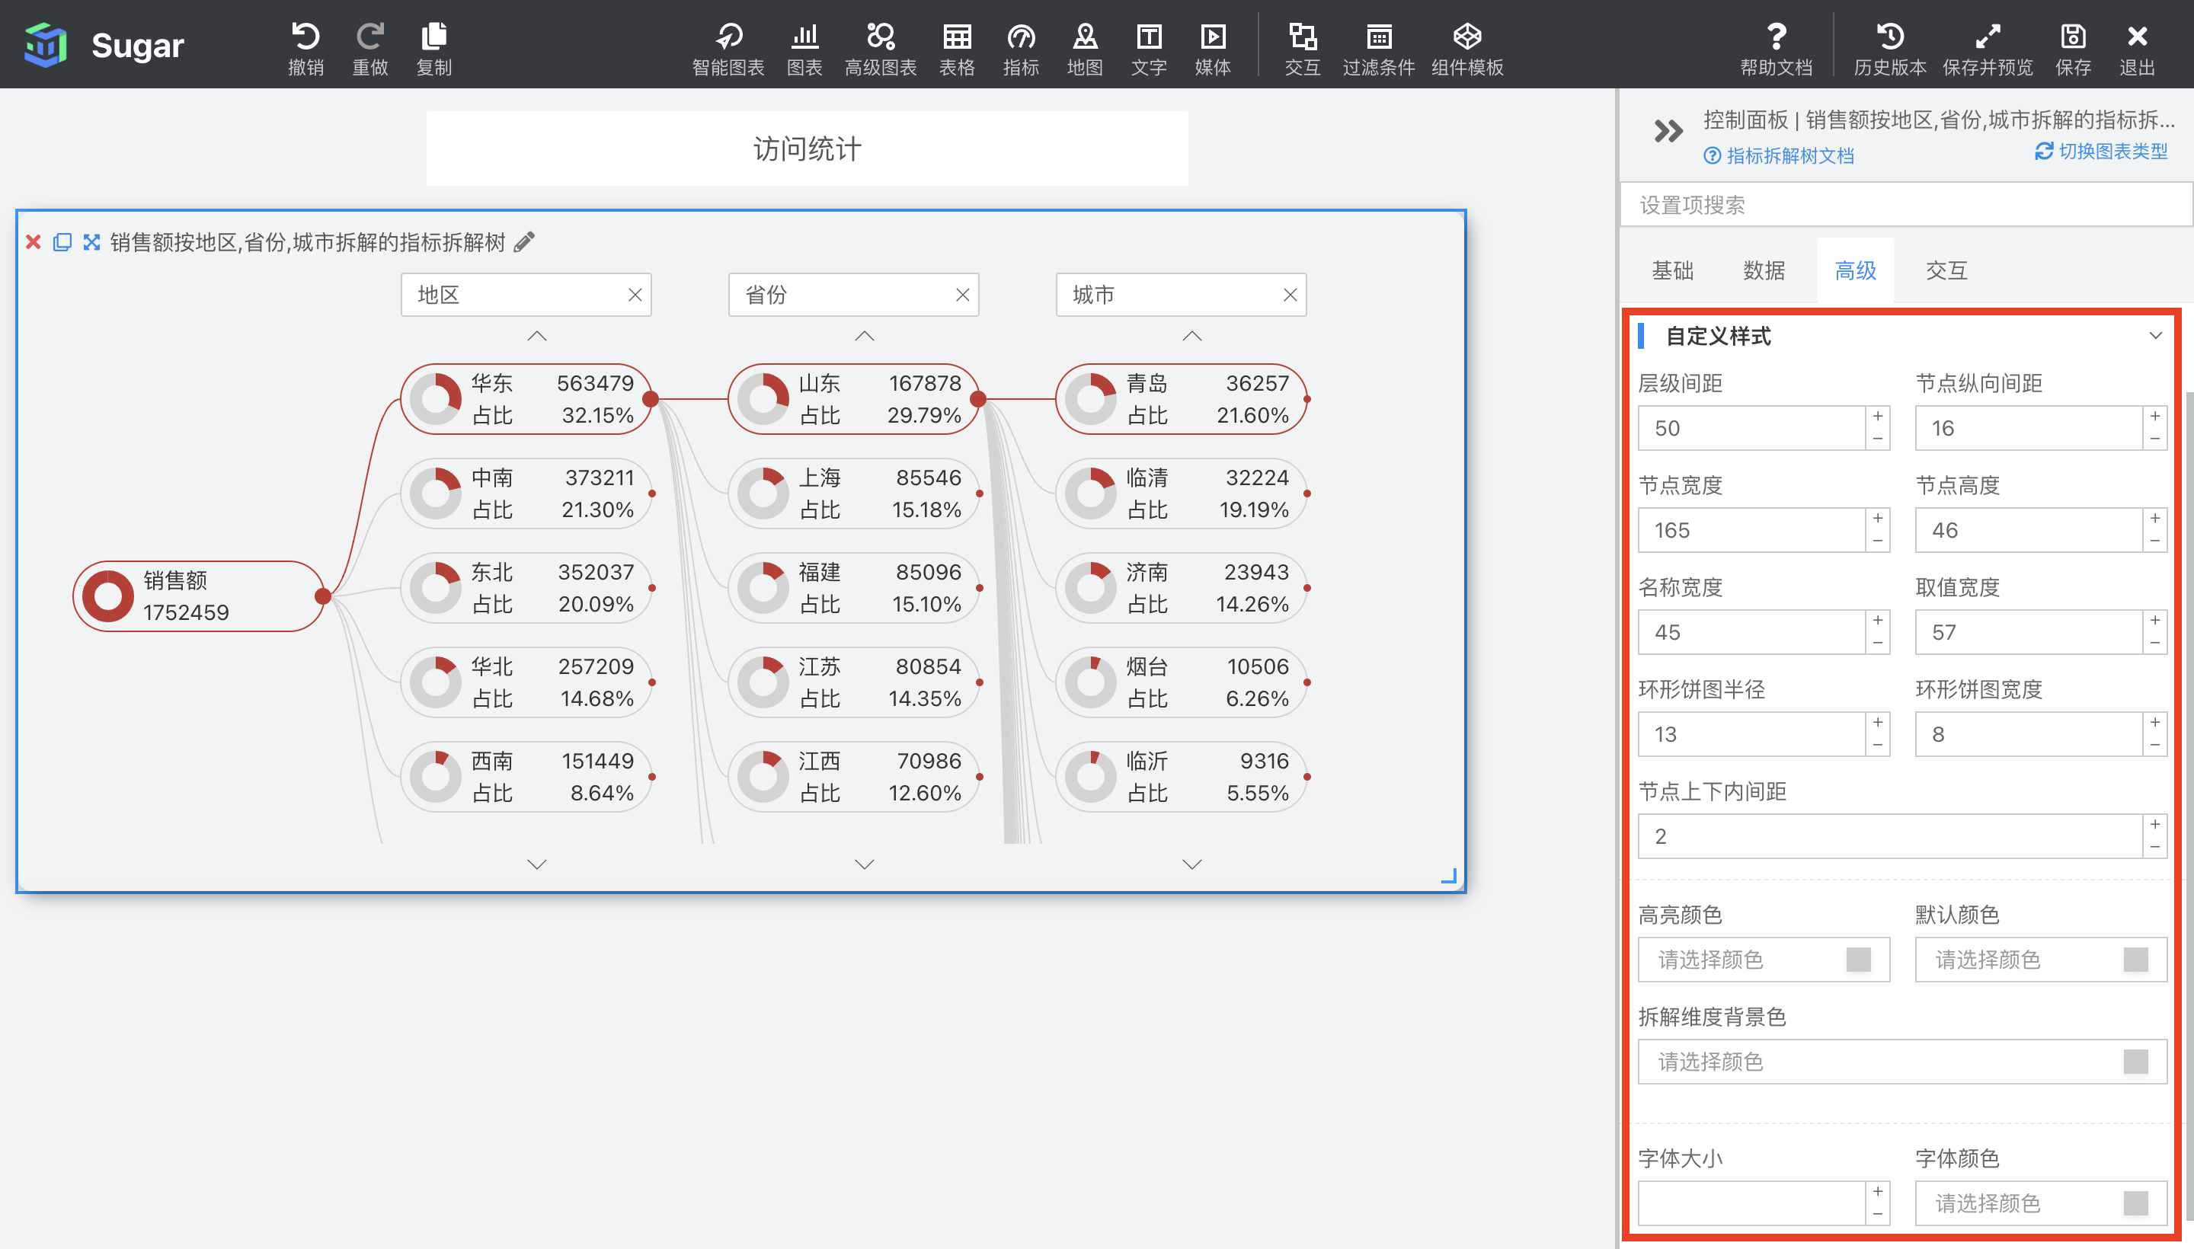The width and height of the screenshot is (2194, 1249).
Task: Open Component Templates (组件模板)
Action: point(1467,47)
